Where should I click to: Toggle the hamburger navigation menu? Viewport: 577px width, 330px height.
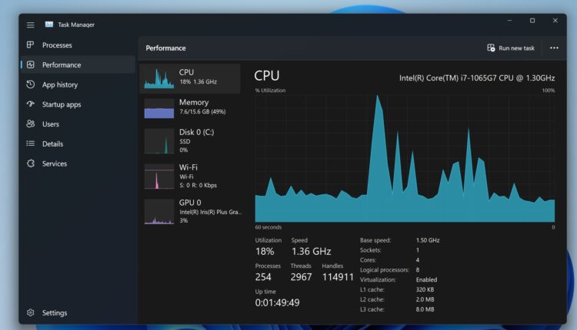[31, 25]
